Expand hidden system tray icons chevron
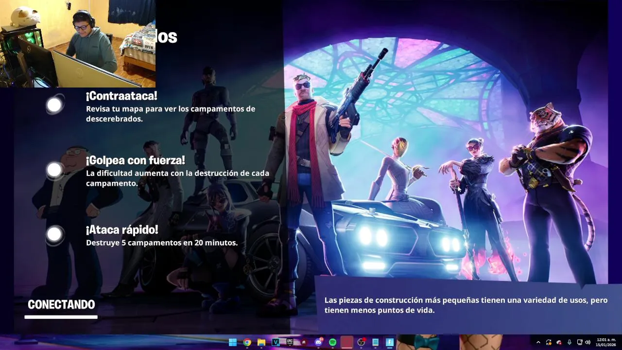622x350 pixels. 538,342
